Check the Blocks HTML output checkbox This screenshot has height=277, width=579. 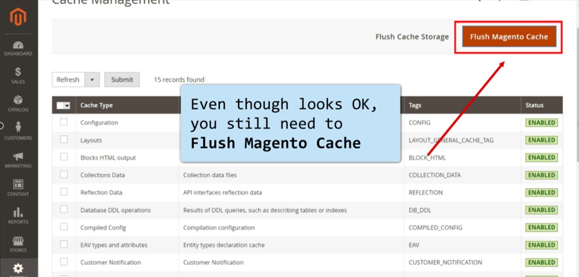point(64,157)
